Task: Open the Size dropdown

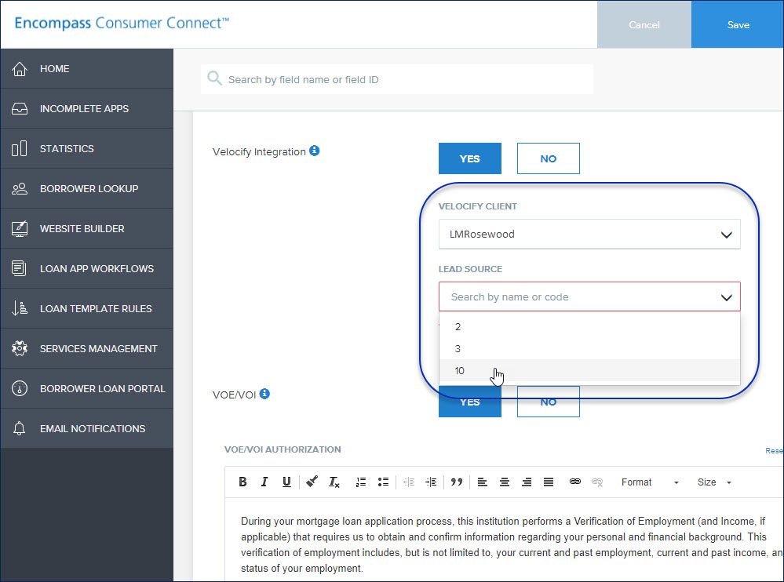Action: (x=714, y=482)
